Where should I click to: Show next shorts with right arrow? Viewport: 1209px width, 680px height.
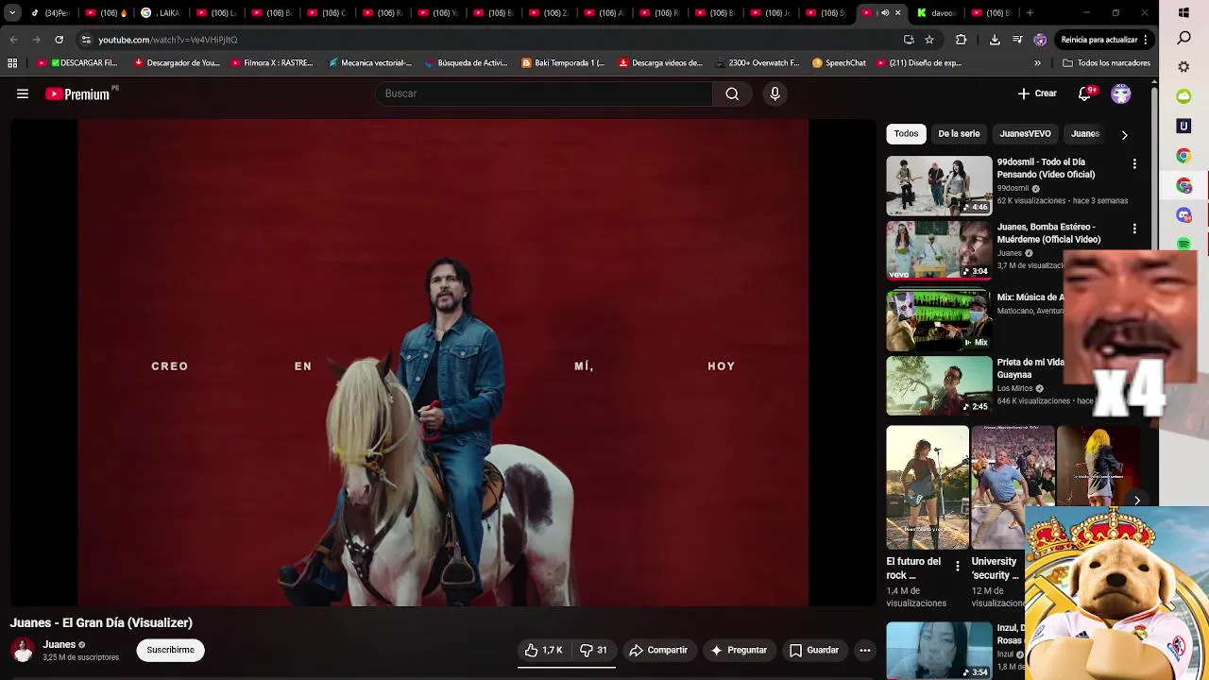[1137, 501]
